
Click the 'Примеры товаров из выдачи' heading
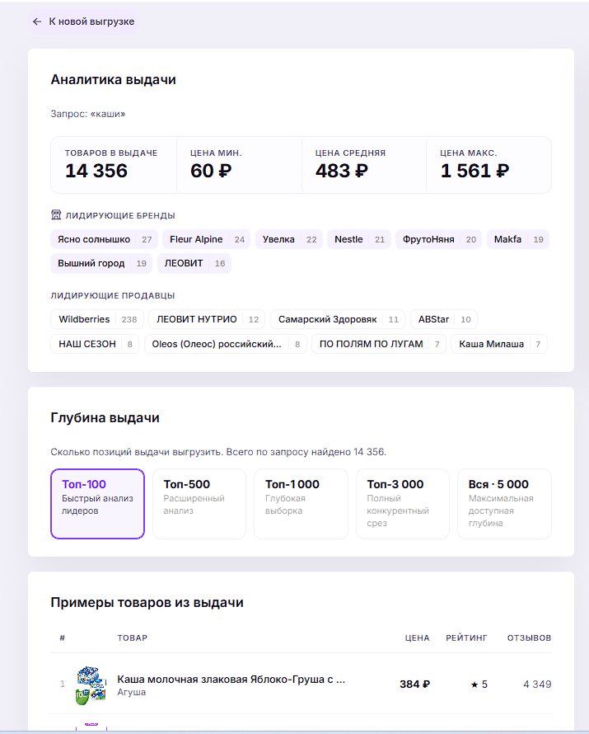tap(147, 603)
